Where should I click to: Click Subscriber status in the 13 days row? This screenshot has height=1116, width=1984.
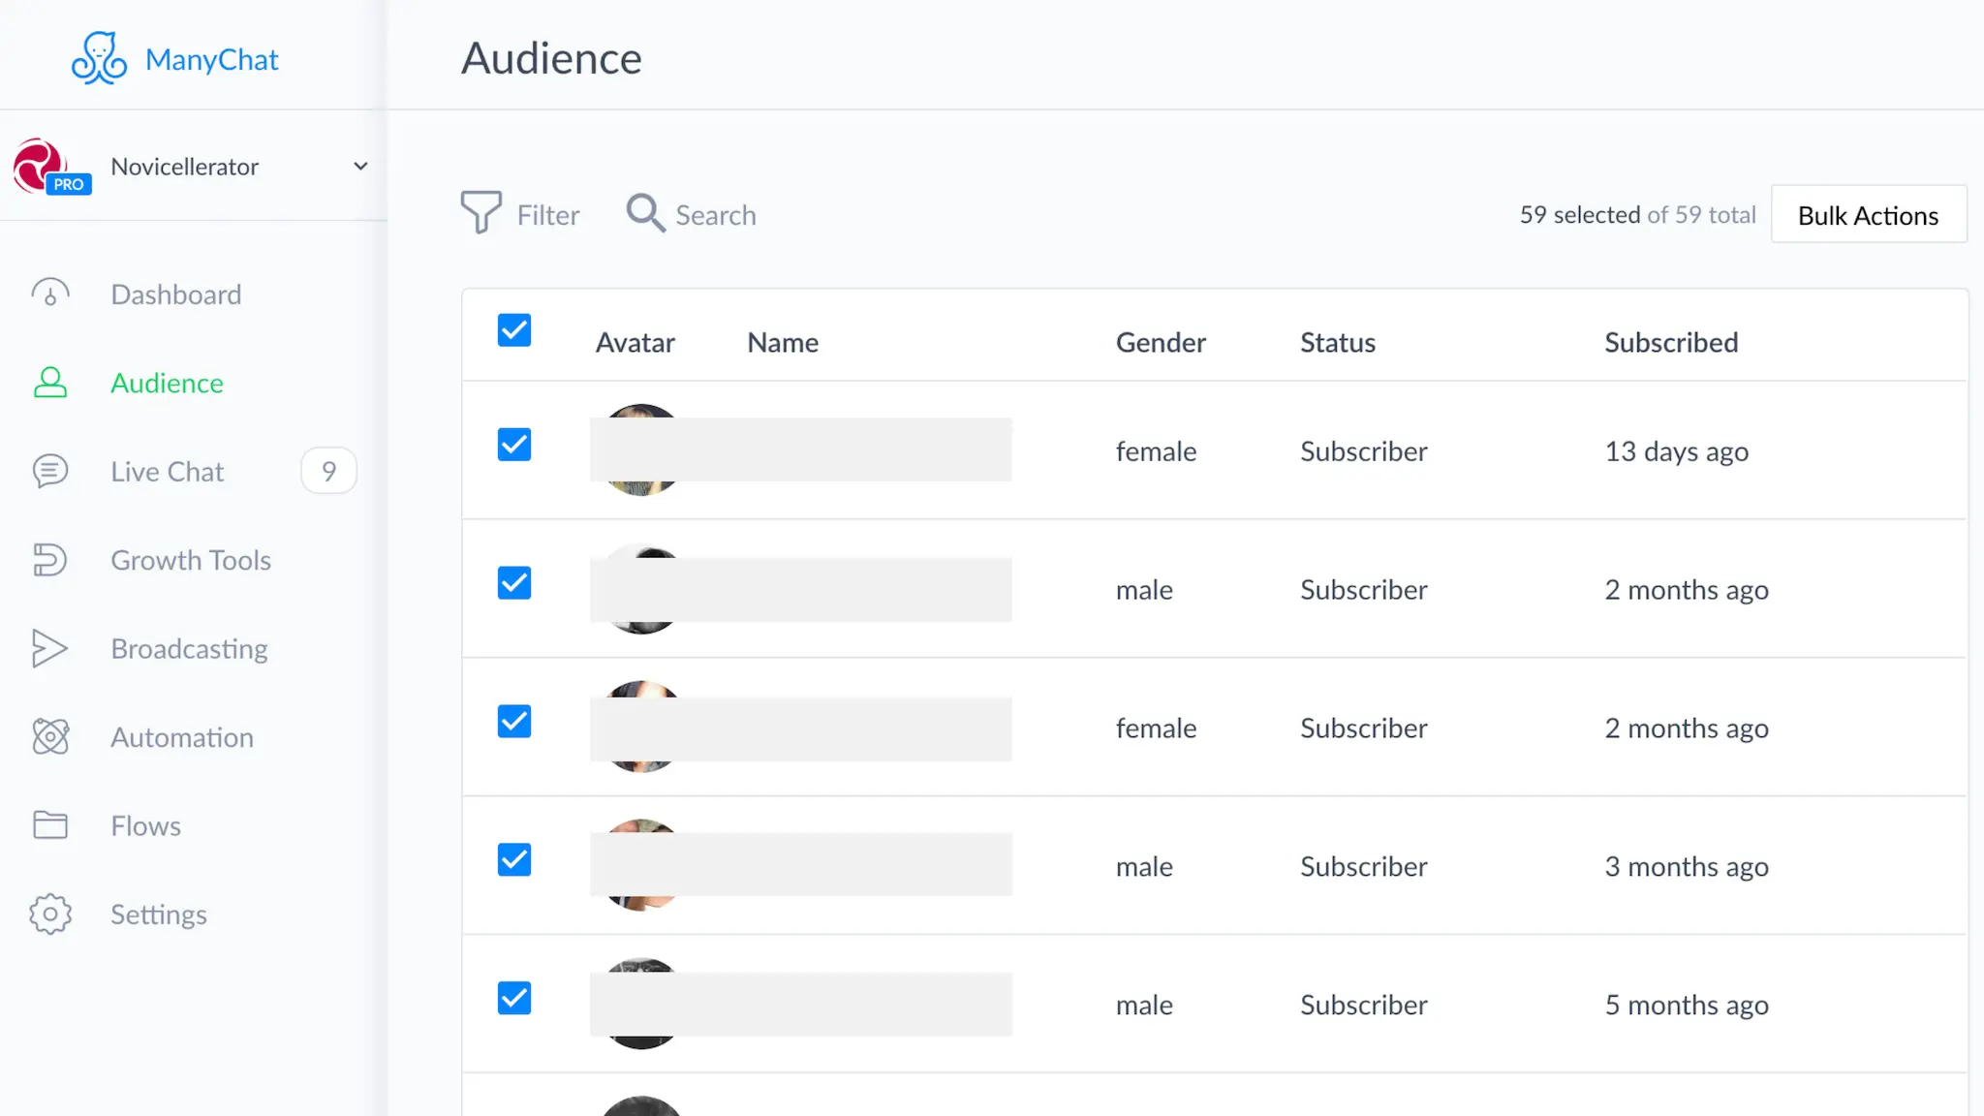click(x=1364, y=451)
